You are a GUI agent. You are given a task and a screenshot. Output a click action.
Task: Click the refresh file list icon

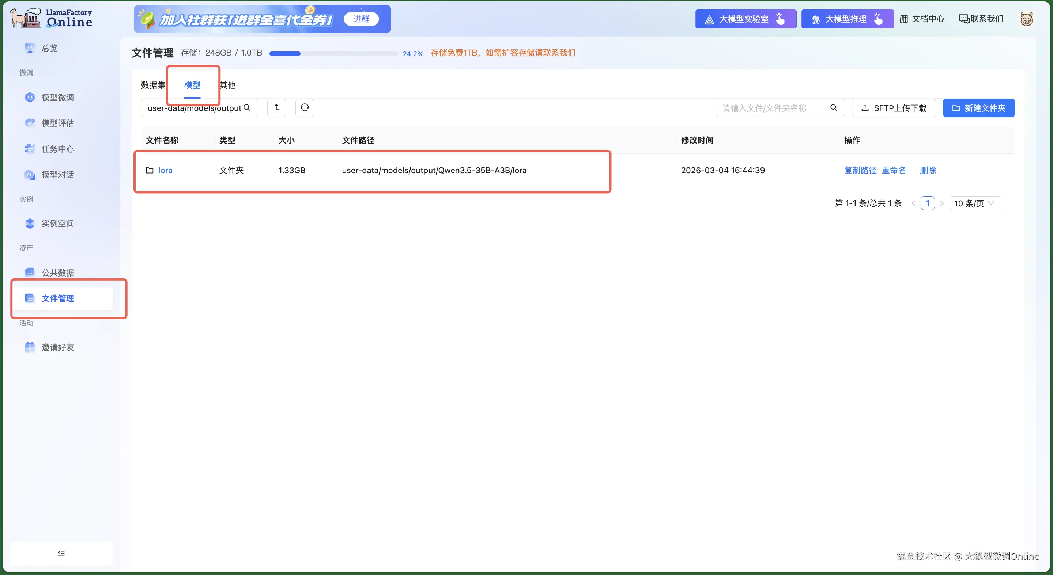(x=305, y=108)
